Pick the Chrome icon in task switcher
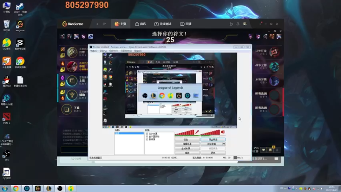 coord(162,96)
